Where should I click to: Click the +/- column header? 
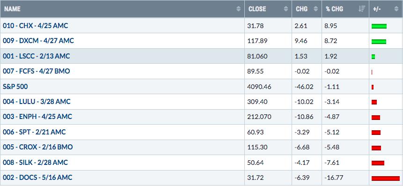[x=377, y=9]
